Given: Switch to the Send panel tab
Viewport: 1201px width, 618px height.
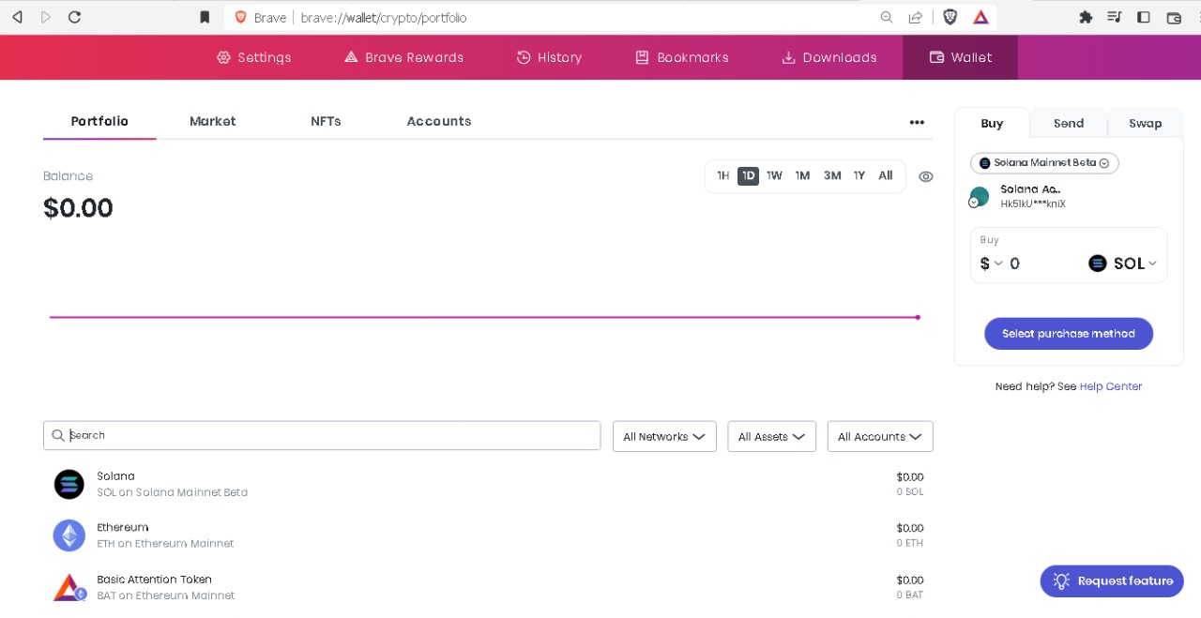Looking at the screenshot, I should click(x=1069, y=123).
